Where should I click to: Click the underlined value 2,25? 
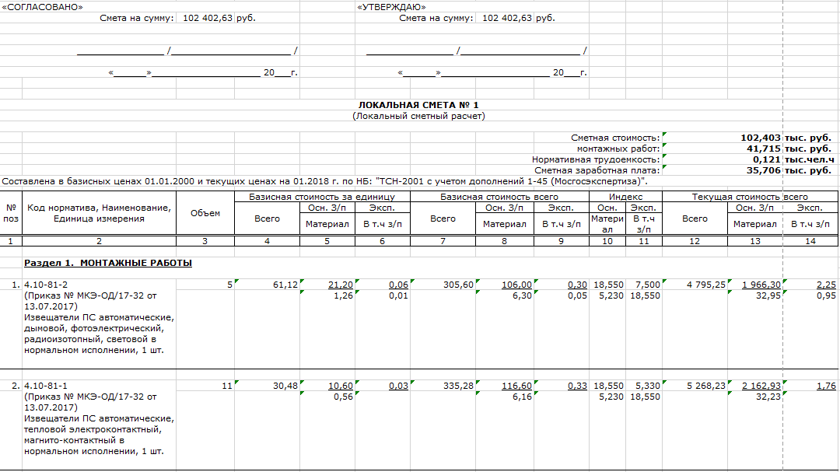point(827,285)
